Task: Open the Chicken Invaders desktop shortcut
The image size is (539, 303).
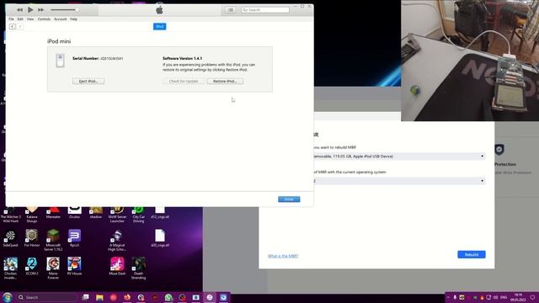Action: 10,268
